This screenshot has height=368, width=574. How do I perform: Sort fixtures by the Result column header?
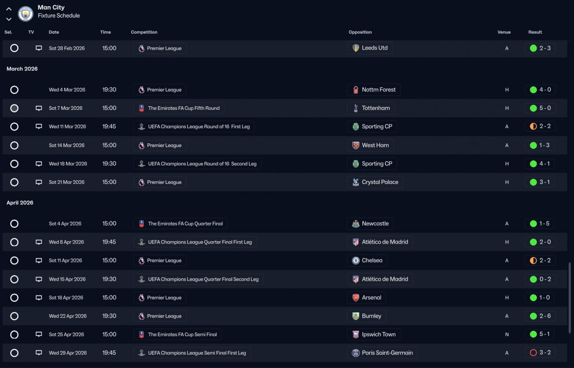pos(535,32)
